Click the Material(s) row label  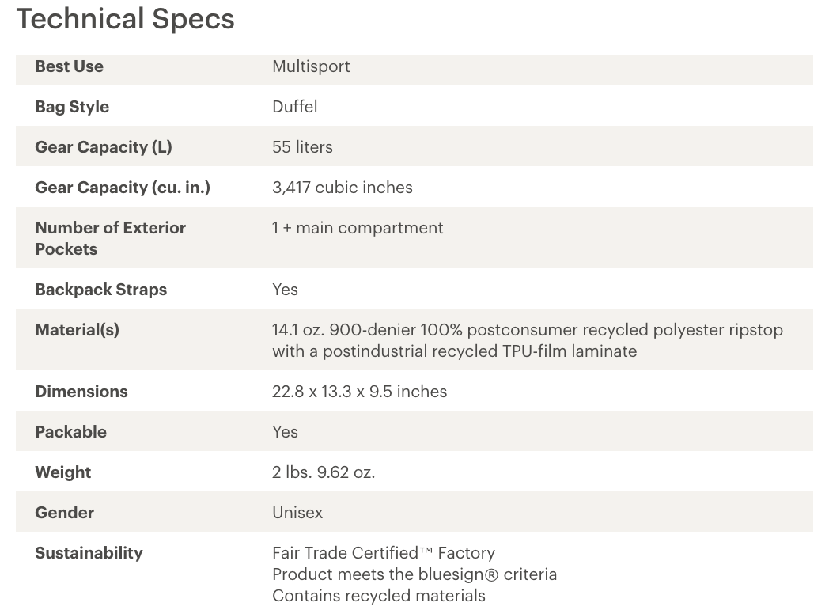click(x=78, y=330)
